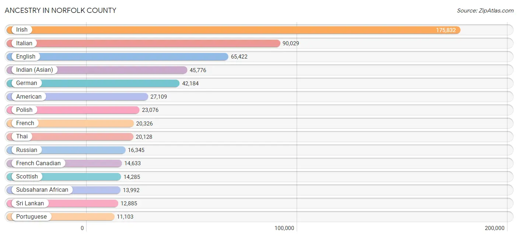
Task: Click the 20,128 Thai value
Action: 144,137
